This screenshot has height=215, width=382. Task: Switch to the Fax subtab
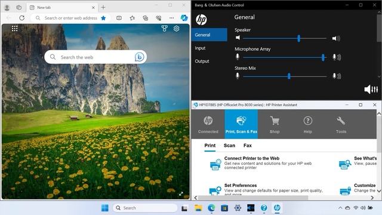click(248, 146)
